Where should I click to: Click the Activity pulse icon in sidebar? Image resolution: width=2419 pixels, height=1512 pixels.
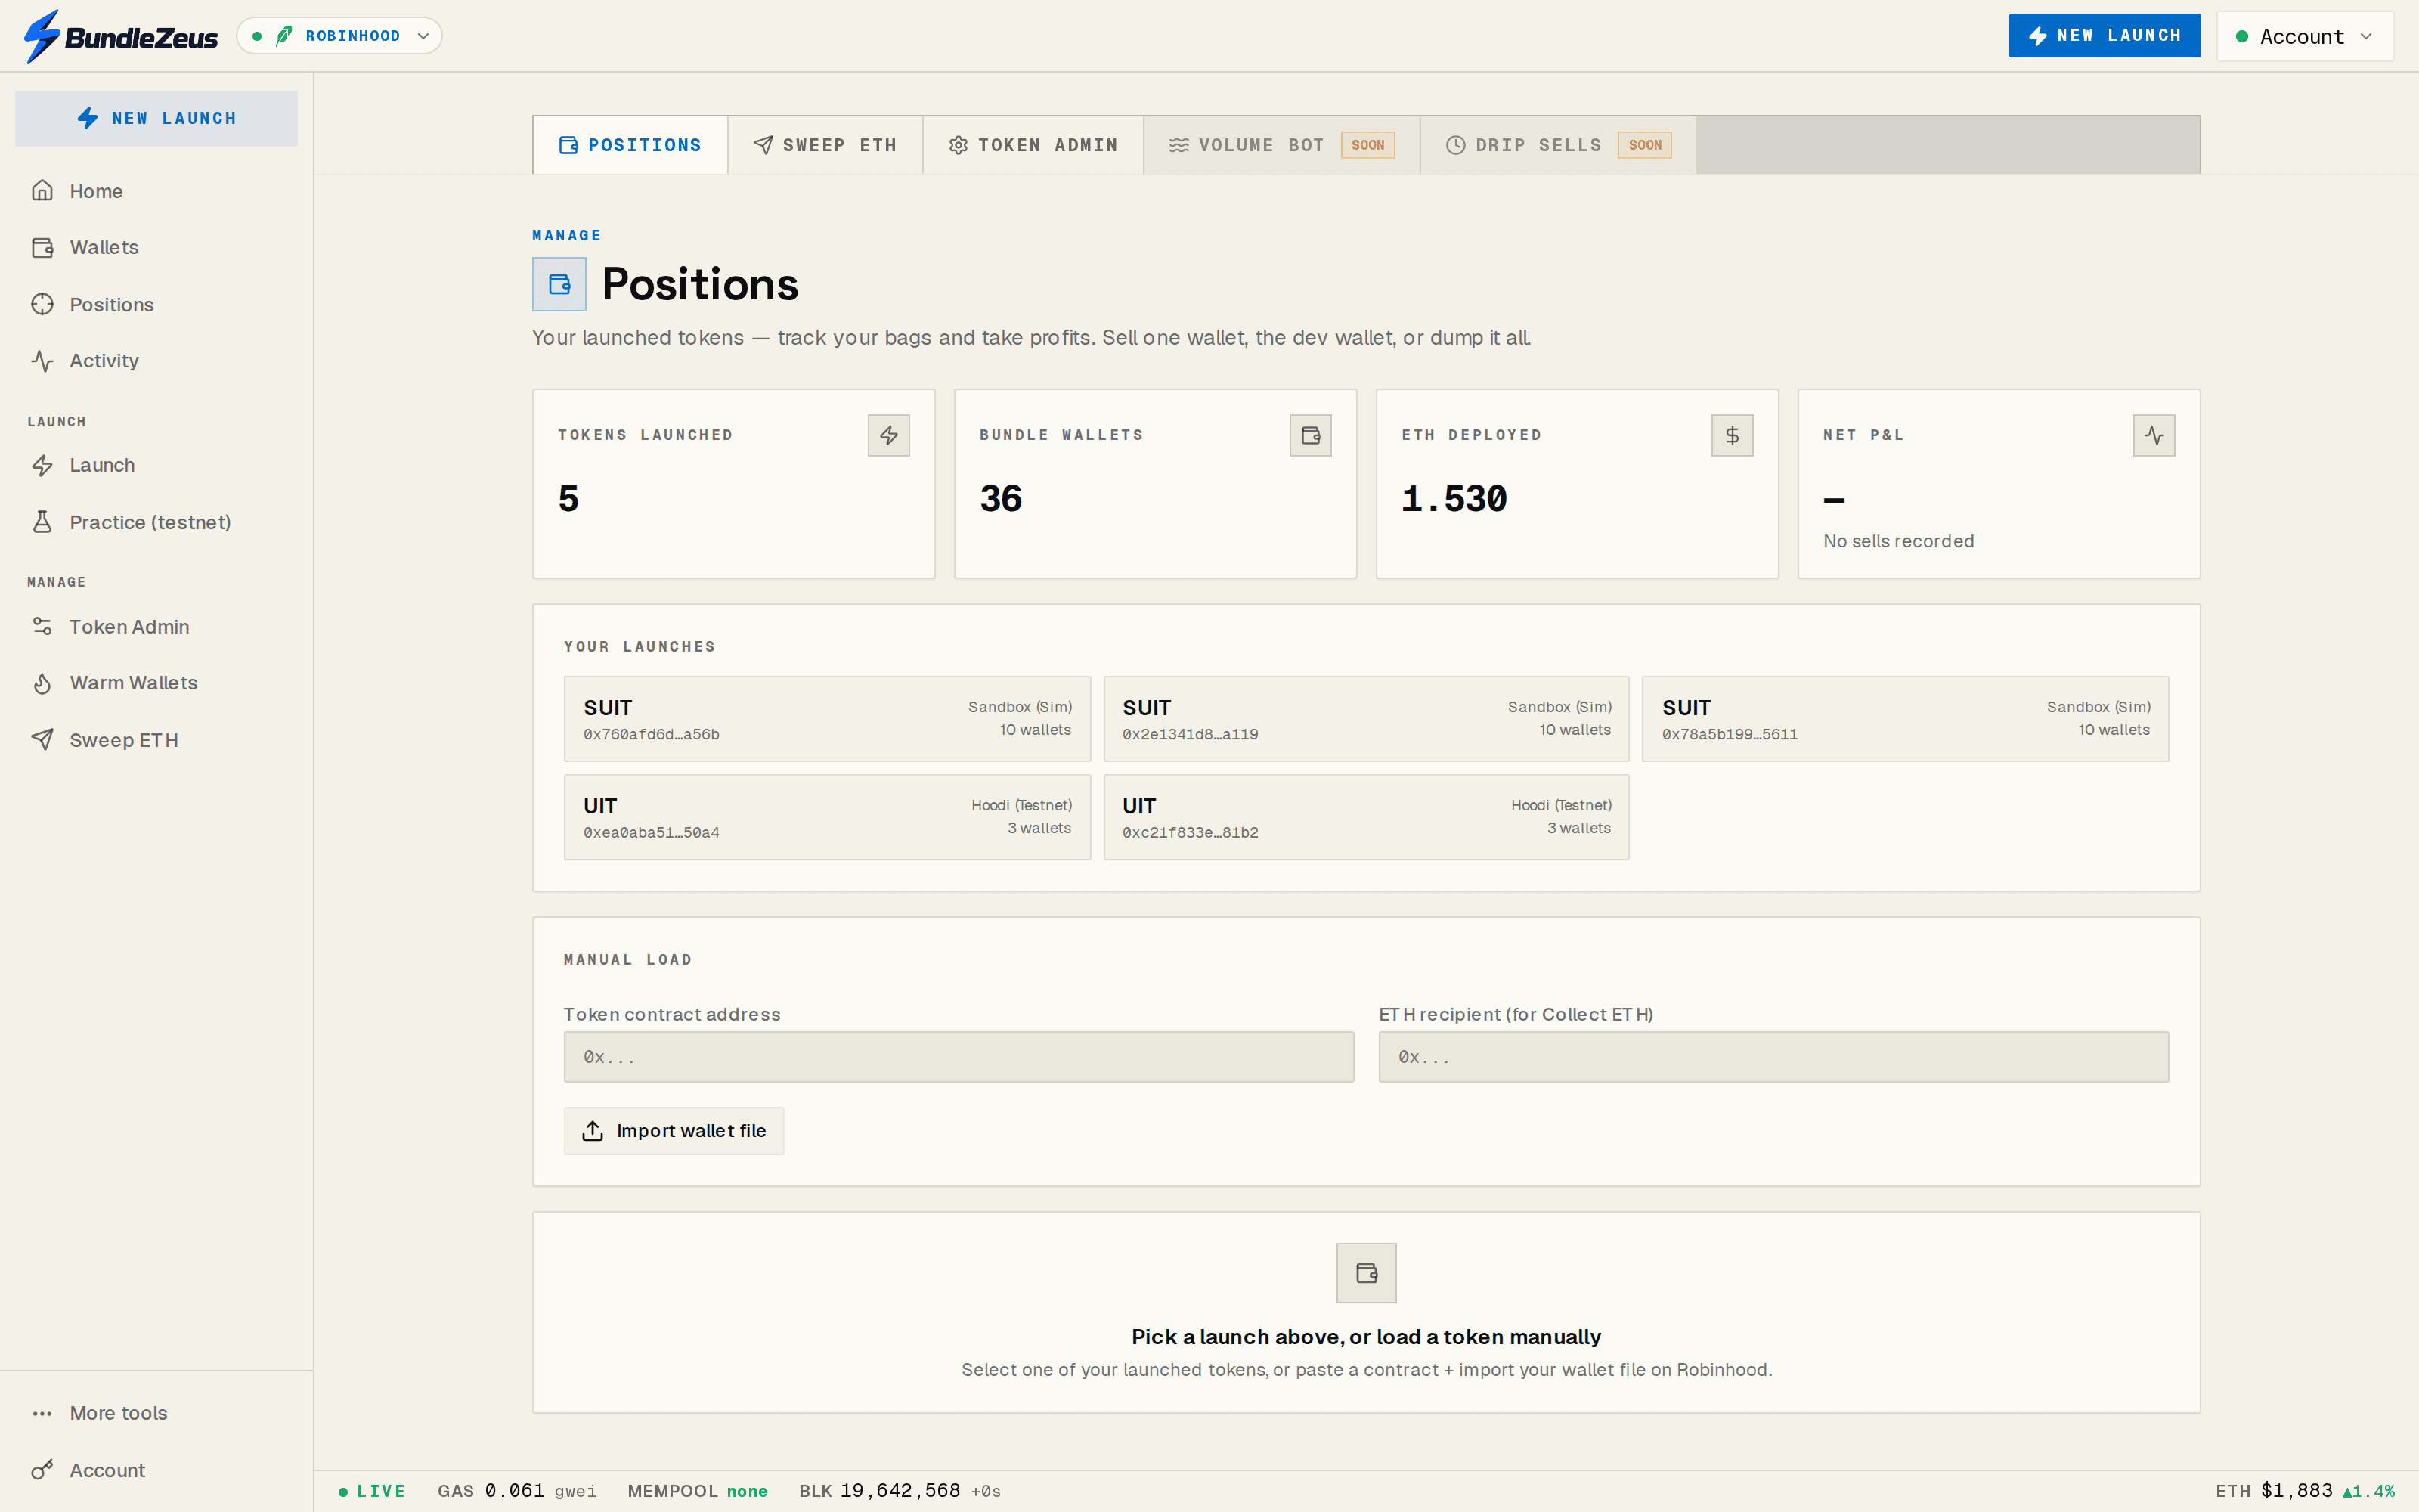(x=42, y=361)
